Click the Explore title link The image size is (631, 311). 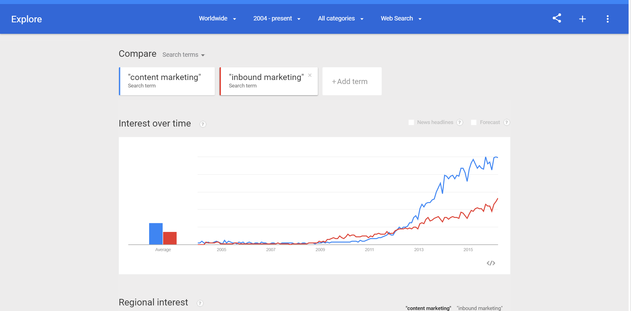click(26, 19)
